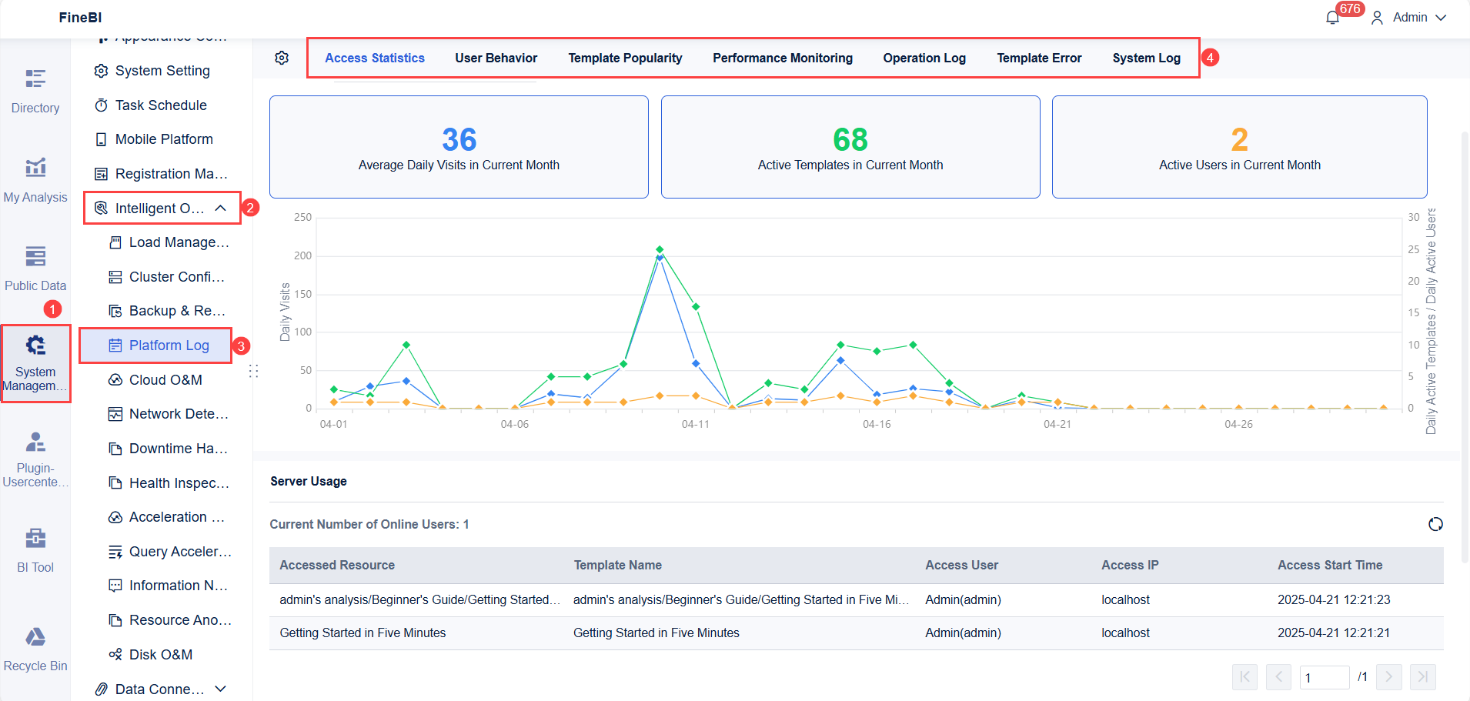This screenshot has height=701, width=1470.
Task: Switch to My Analysis section
Action: (35, 177)
